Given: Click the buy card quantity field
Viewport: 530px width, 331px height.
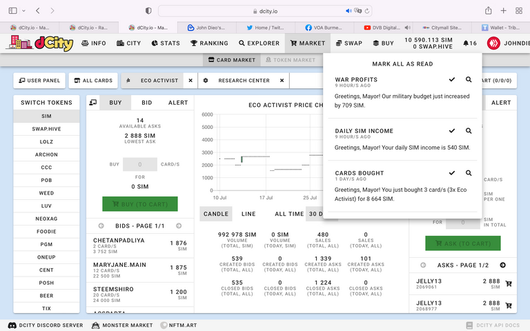Looking at the screenshot, I should pyautogui.click(x=140, y=164).
